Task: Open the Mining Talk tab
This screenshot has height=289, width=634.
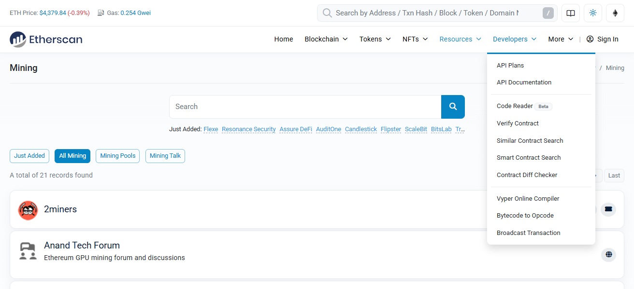Action: (x=165, y=156)
